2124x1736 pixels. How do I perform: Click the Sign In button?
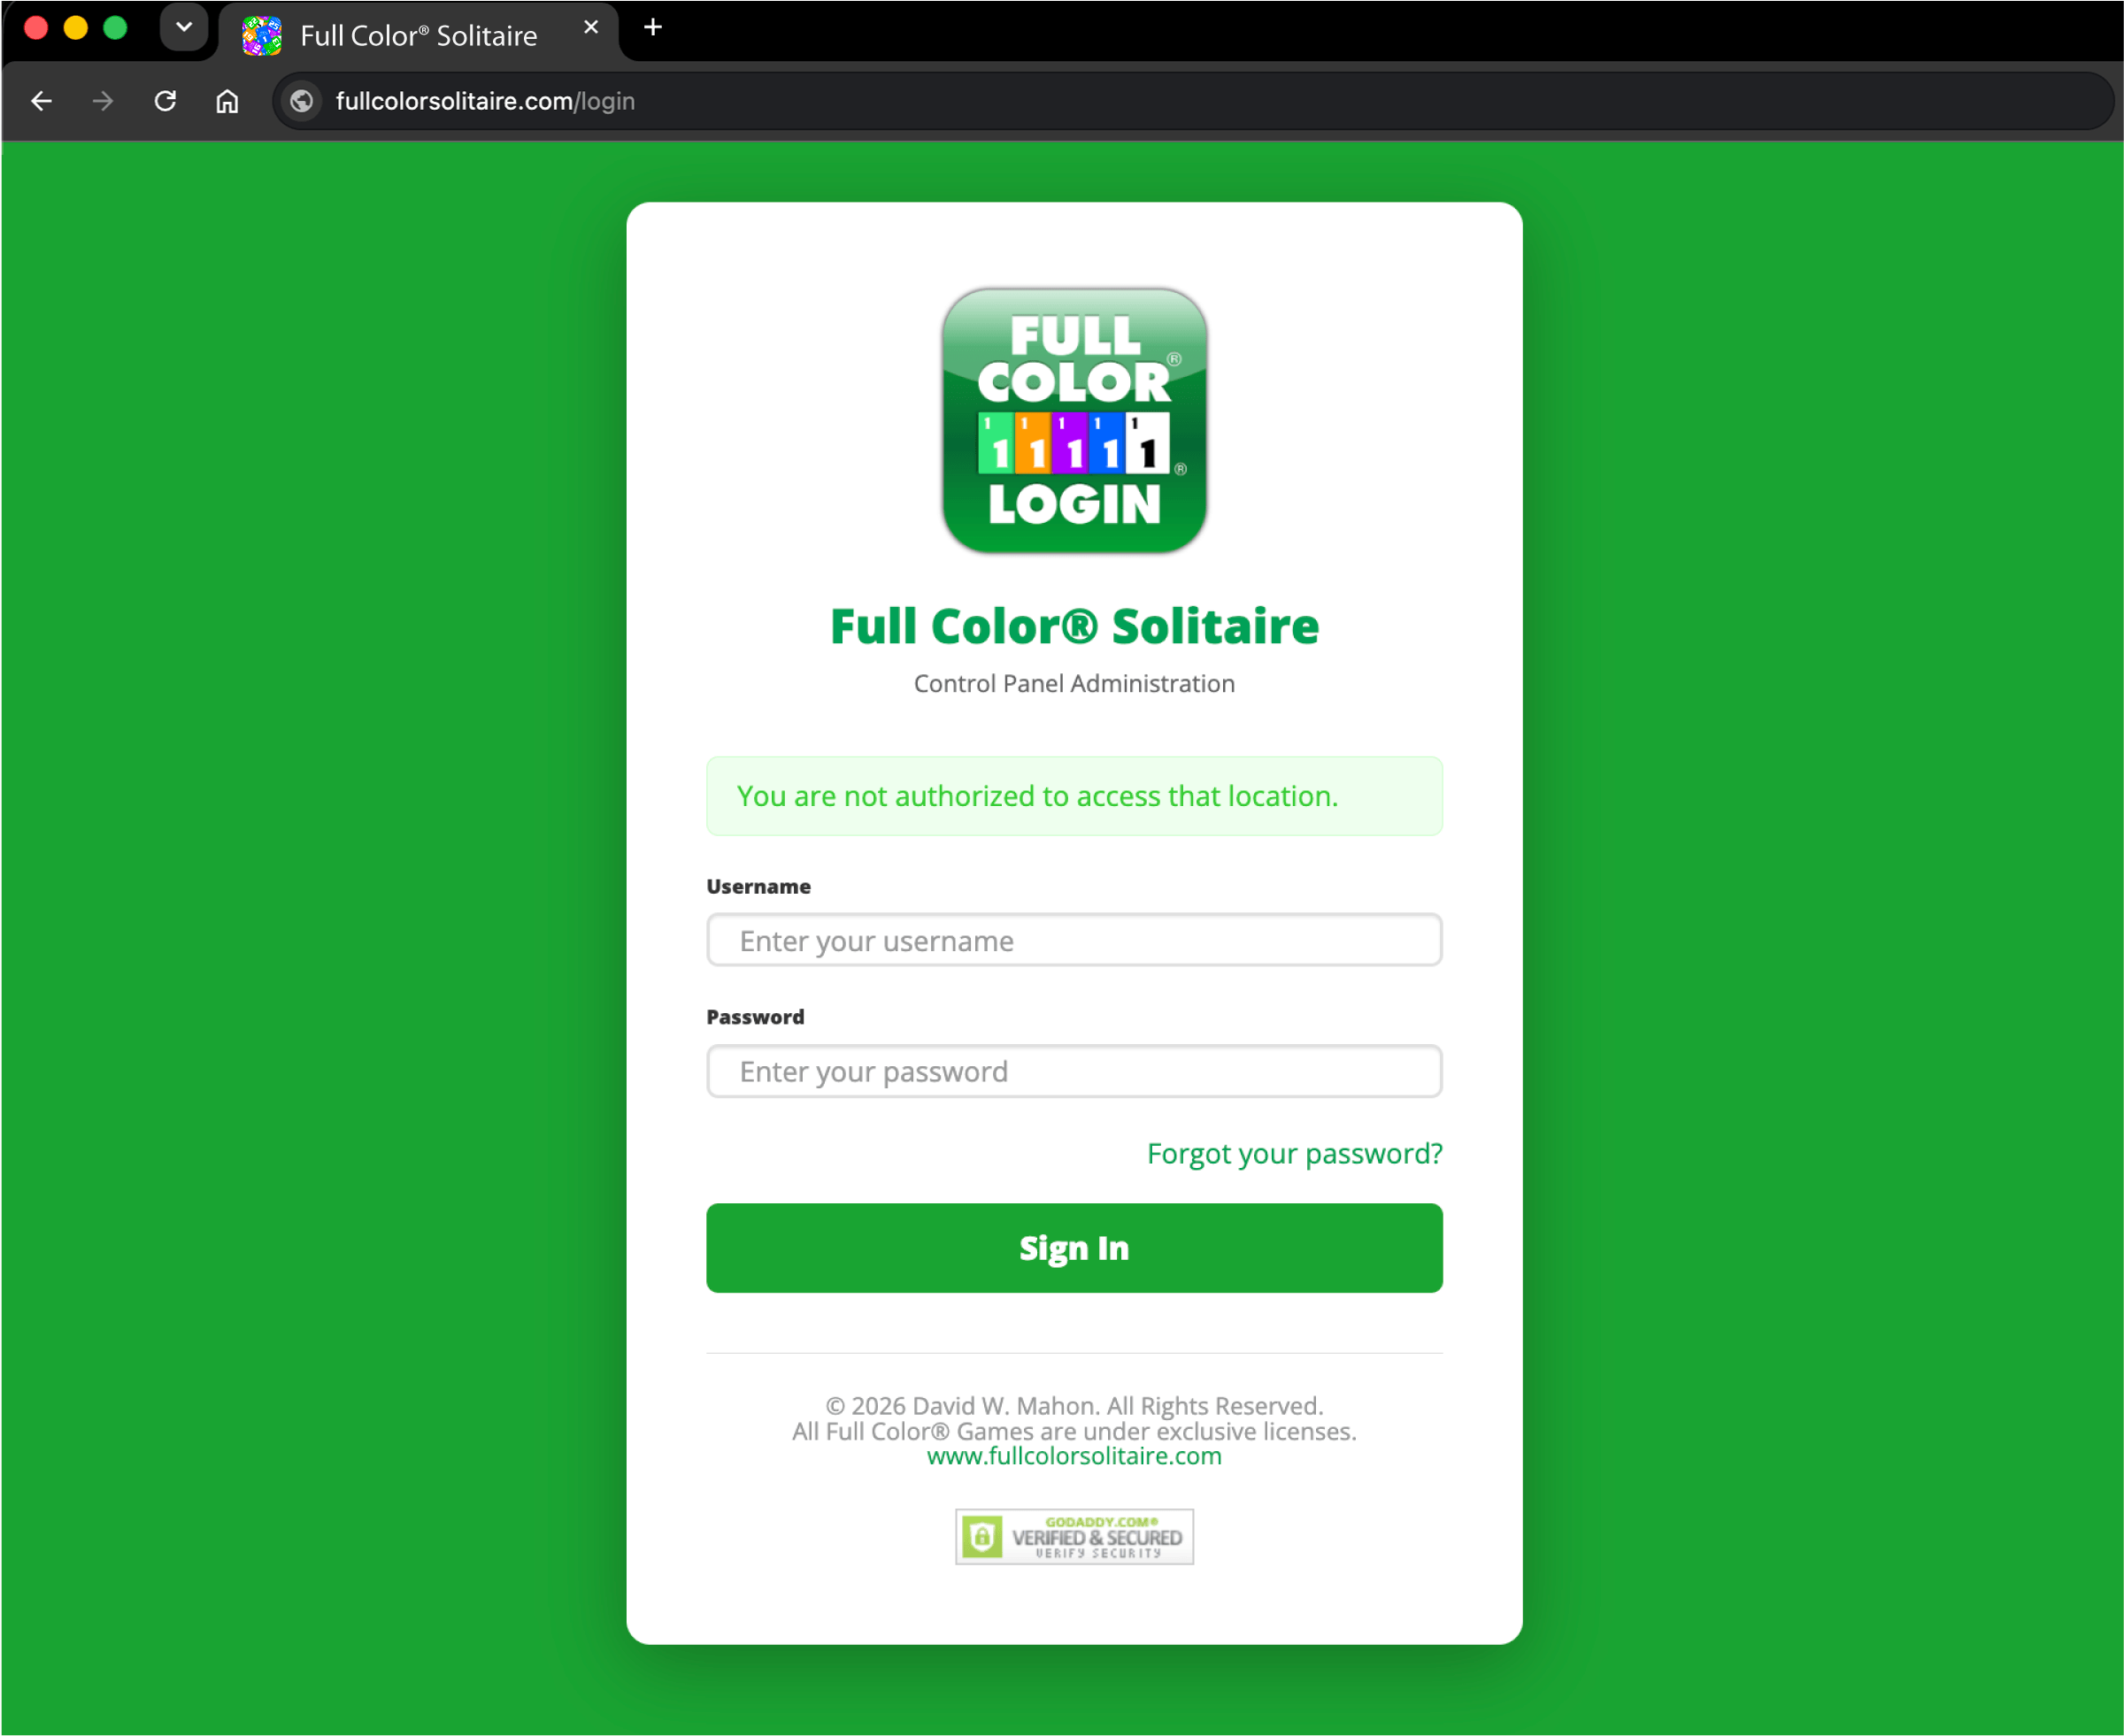[x=1074, y=1247]
